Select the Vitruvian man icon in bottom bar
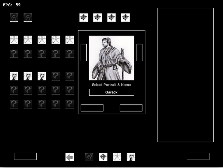The width and height of the screenshot is (223, 168). click(117, 157)
